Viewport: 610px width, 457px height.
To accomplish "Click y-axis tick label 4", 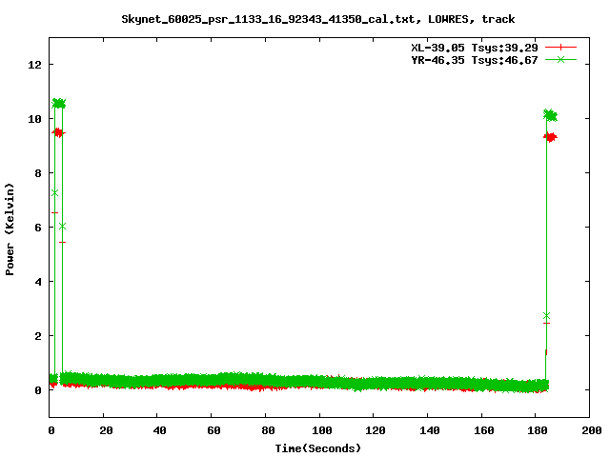I will [38, 282].
